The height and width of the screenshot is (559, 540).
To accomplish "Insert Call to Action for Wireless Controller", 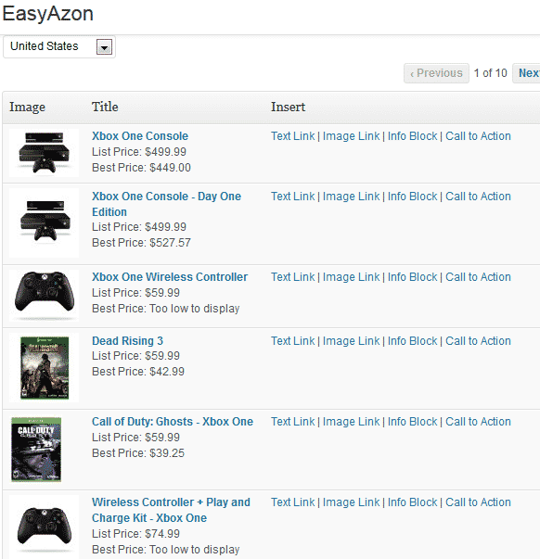I will (478, 276).
